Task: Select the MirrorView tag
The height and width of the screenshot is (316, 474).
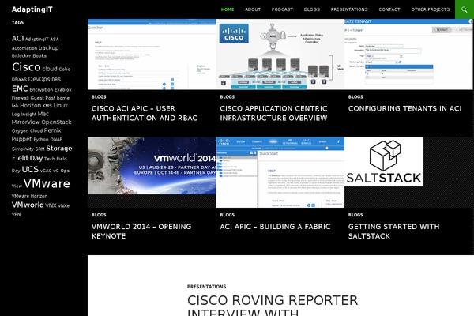Action: (26, 122)
